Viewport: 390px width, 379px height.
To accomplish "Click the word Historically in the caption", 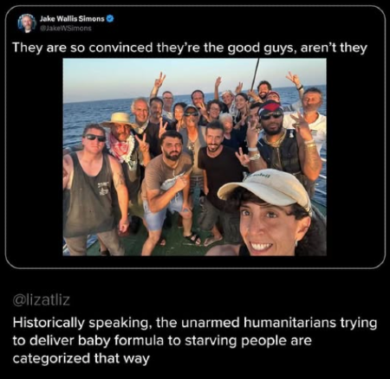I will pyautogui.click(x=49, y=324).
